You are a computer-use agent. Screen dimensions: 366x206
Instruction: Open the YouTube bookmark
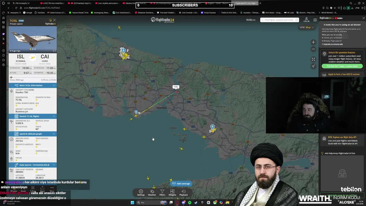coord(39,13)
